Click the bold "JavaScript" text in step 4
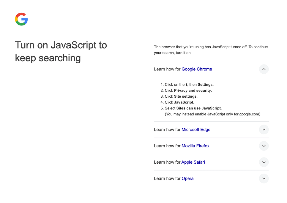 pyautogui.click(x=184, y=102)
